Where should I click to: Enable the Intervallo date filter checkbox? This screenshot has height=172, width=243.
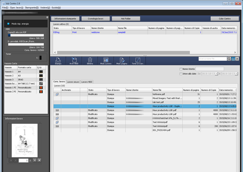(x=181, y=74)
